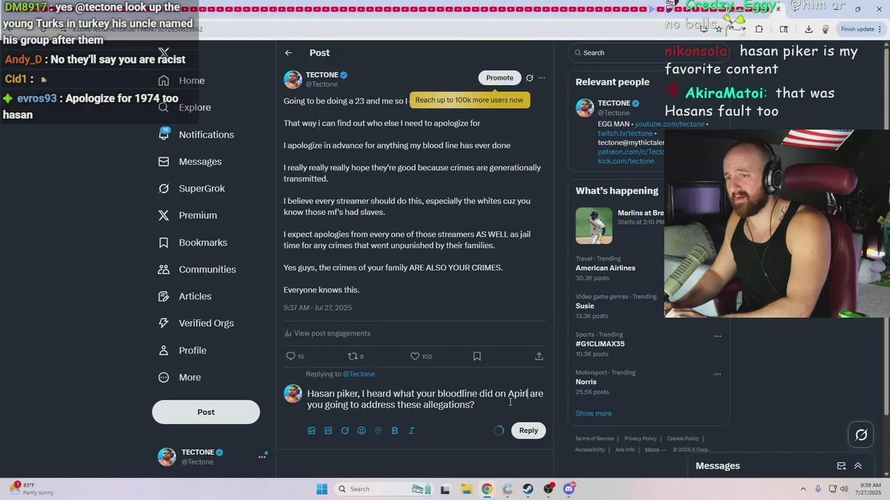This screenshot has width=890, height=500.
Task: Click the Reply button
Action: (528, 431)
